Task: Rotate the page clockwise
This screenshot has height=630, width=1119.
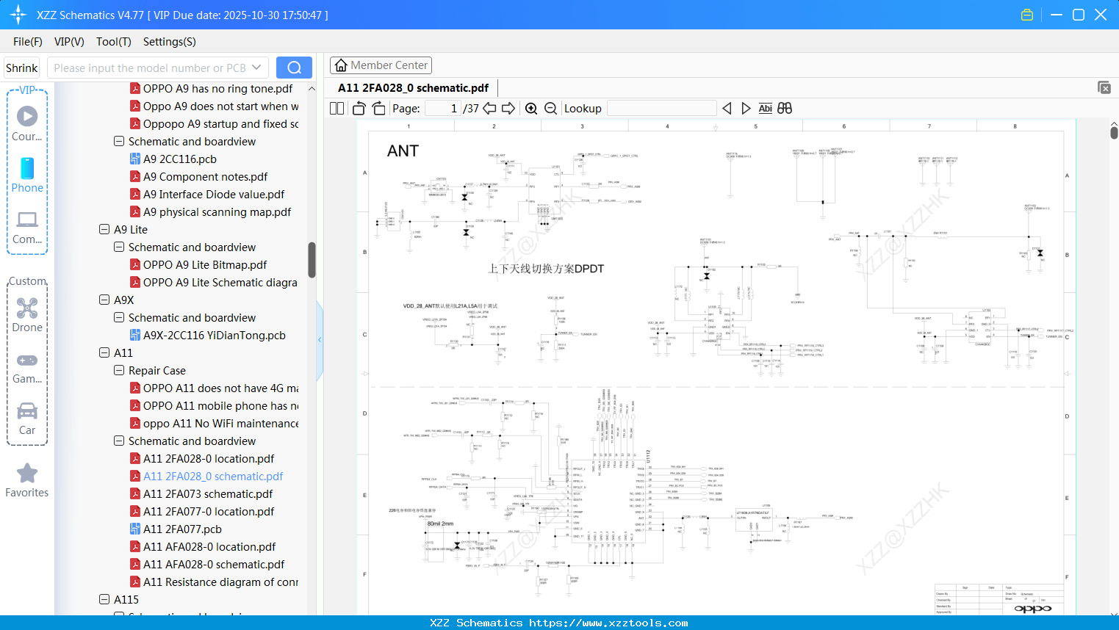Action: (378, 109)
